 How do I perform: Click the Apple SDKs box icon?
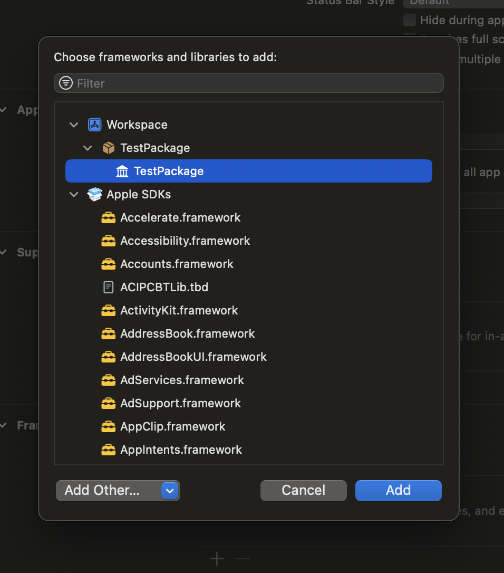point(94,194)
